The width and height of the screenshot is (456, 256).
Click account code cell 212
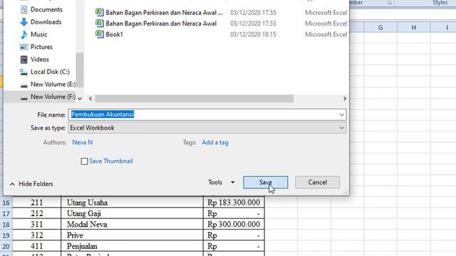[x=36, y=213]
